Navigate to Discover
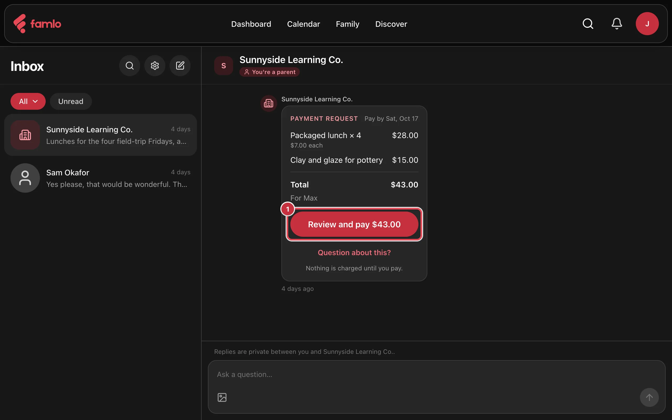672x420 pixels. pos(391,24)
